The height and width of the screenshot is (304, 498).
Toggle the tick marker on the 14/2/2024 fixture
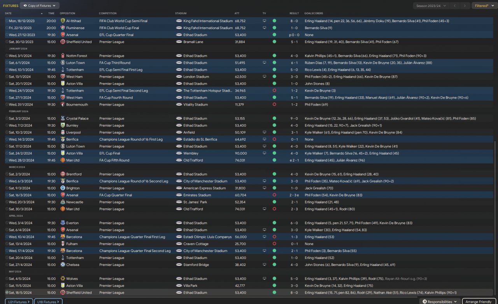click(7, 140)
